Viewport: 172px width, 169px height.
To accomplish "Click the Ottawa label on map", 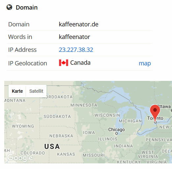I will 164,106.
